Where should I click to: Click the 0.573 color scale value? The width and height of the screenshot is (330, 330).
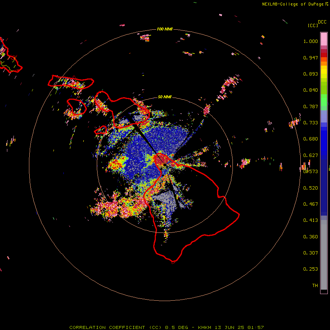point(311,172)
